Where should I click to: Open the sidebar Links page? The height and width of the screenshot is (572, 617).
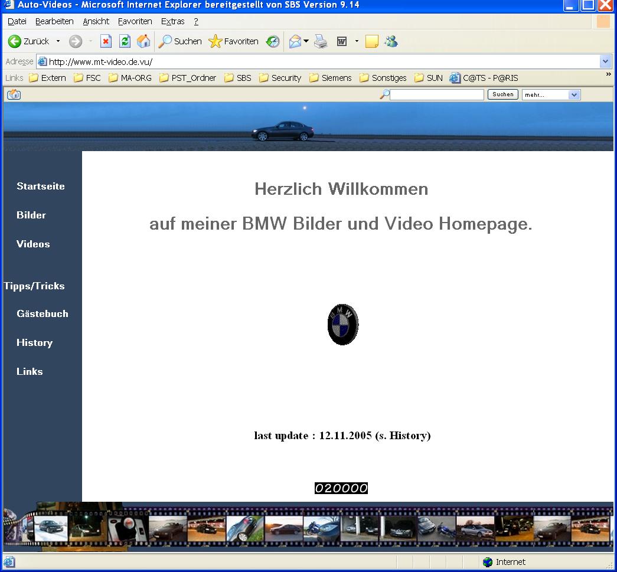click(30, 371)
